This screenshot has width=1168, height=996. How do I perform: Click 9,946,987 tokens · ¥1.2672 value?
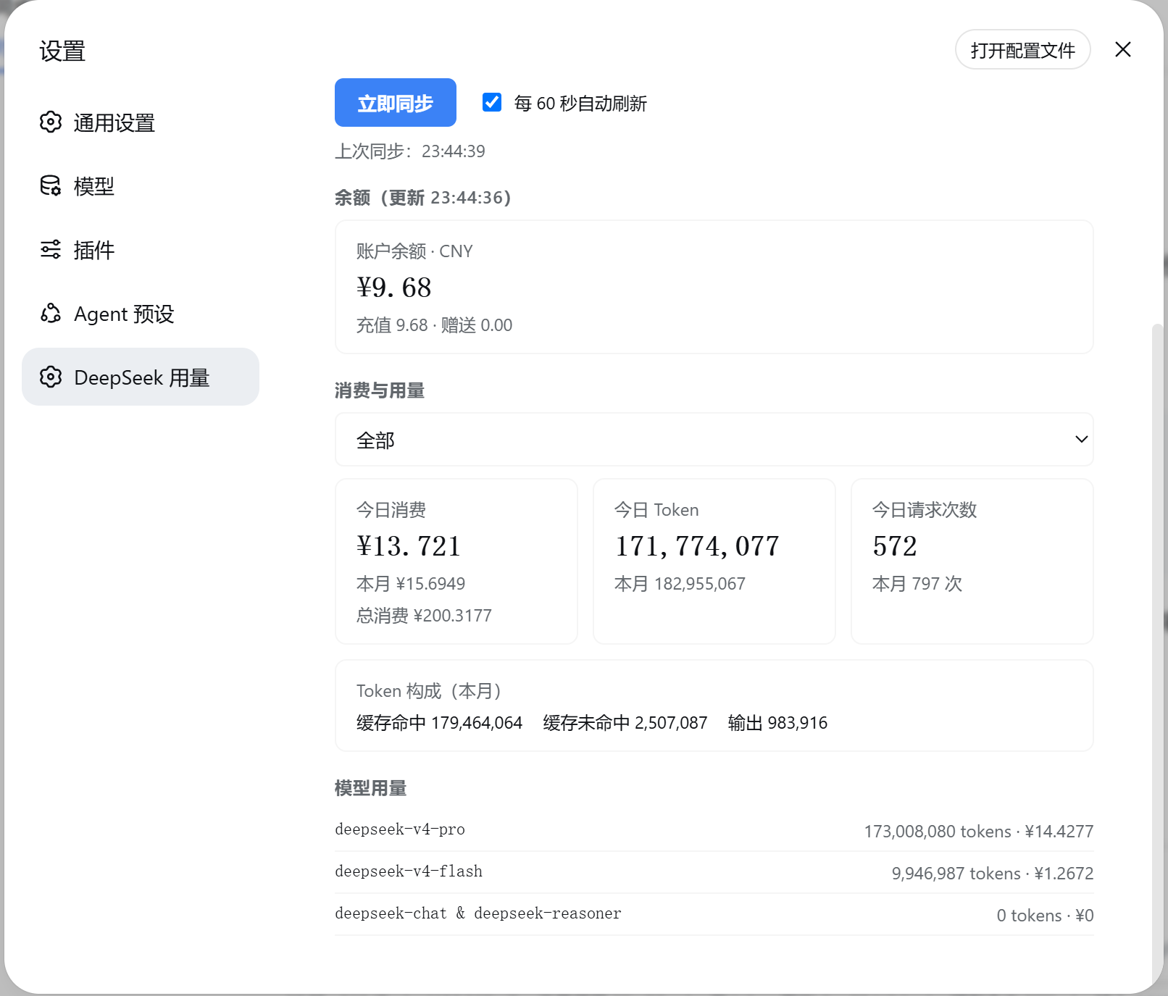point(993,874)
